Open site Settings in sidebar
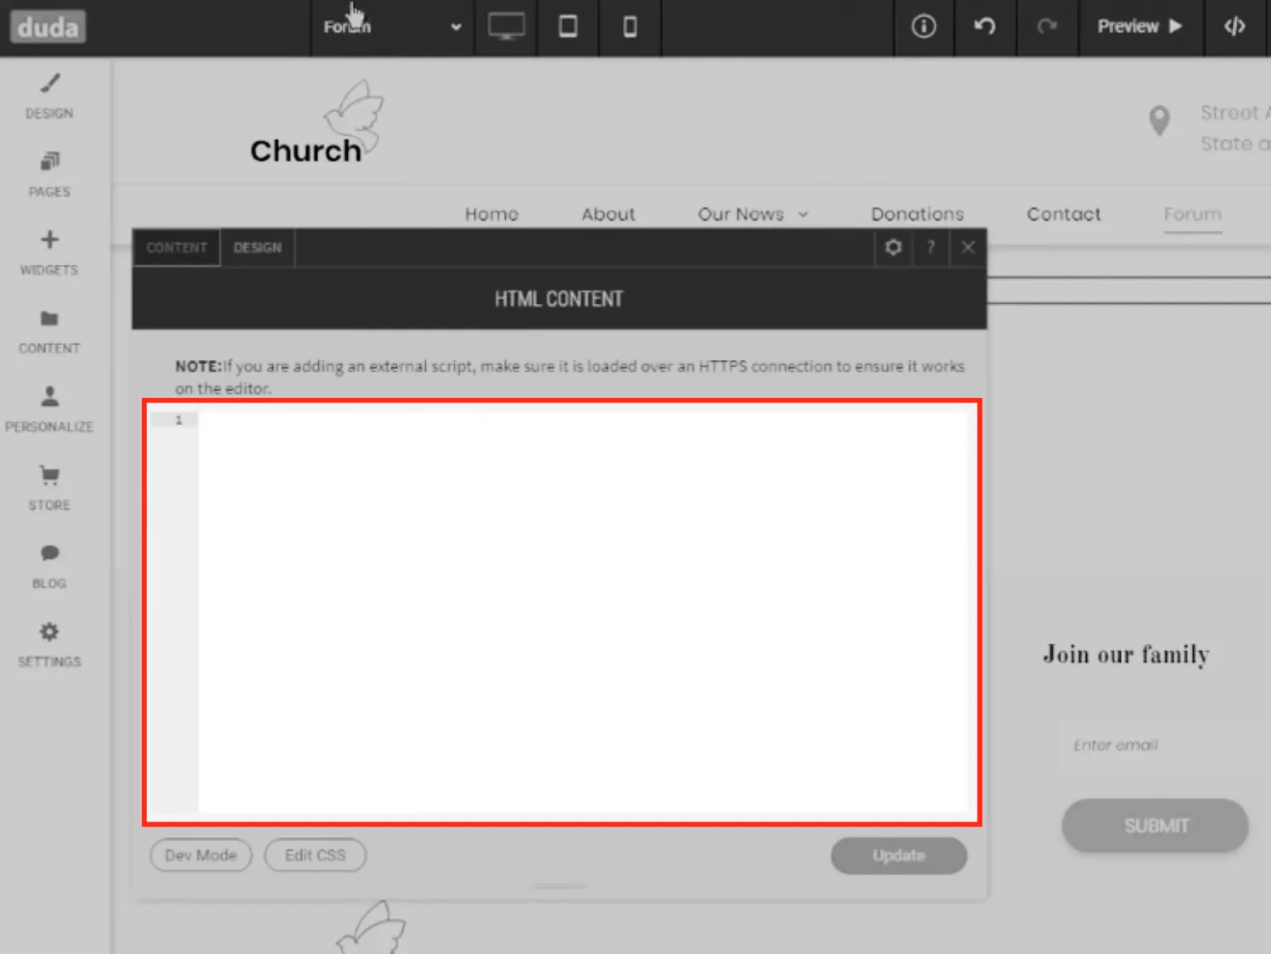The width and height of the screenshot is (1271, 954). point(49,645)
